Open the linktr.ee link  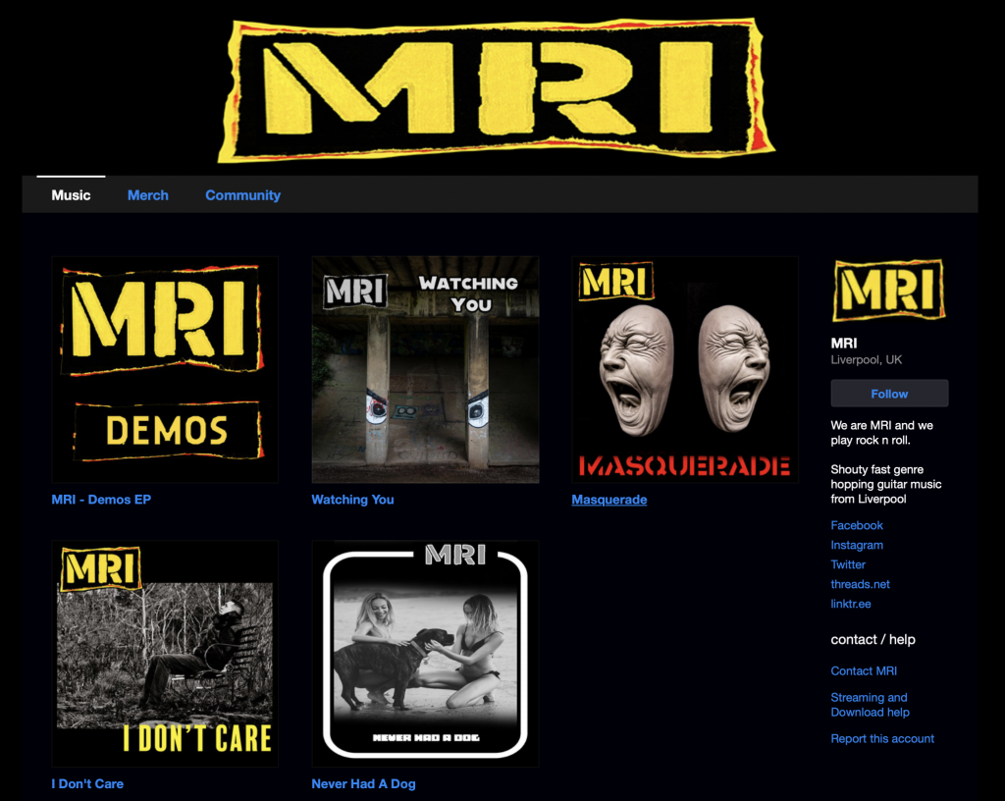coord(851,604)
